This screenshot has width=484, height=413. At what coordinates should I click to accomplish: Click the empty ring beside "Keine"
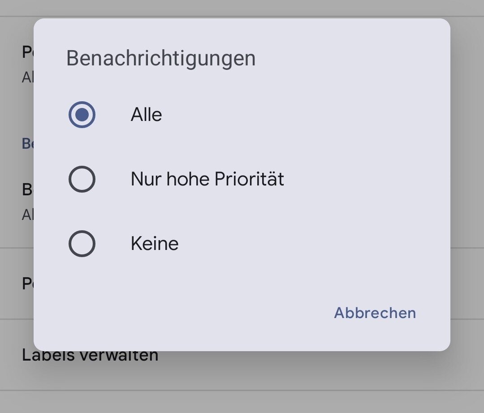point(82,244)
